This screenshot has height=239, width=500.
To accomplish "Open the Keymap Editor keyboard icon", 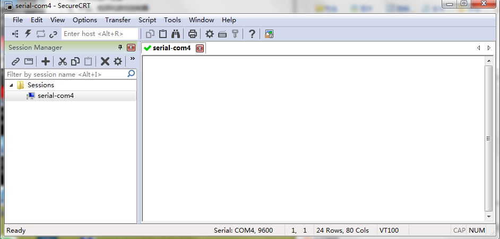I will pos(222,34).
